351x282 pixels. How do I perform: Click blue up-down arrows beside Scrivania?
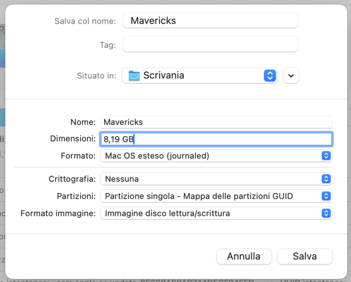[270, 75]
